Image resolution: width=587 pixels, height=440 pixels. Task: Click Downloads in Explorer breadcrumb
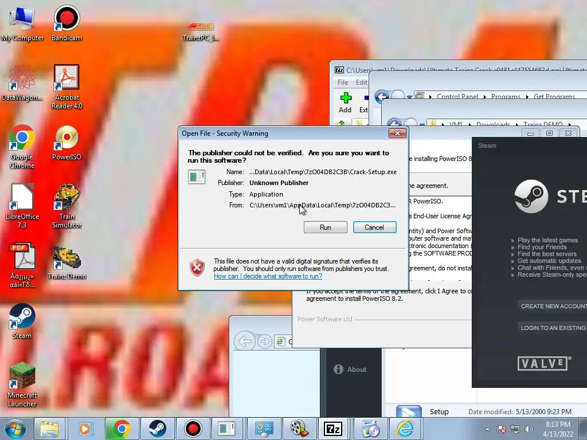pyautogui.click(x=493, y=124)
